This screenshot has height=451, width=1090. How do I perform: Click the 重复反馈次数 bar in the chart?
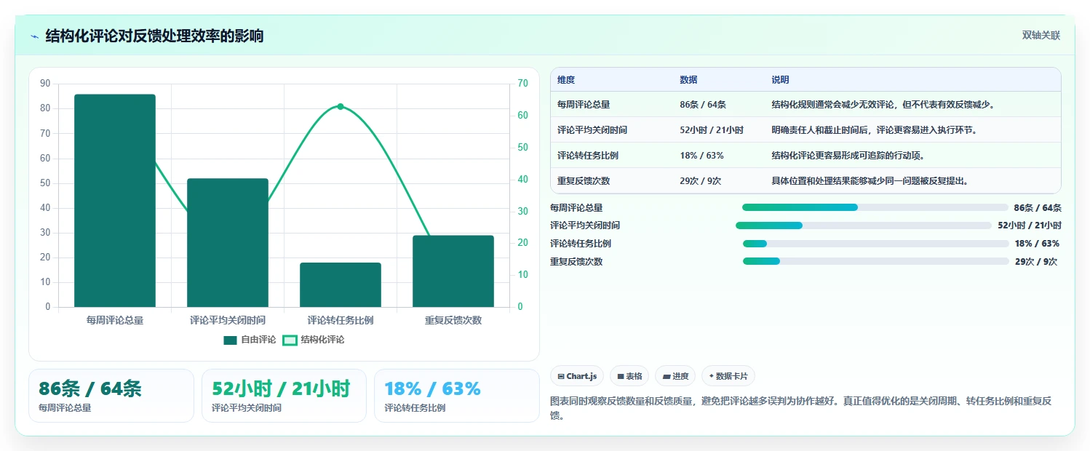(x=453, y=271)
